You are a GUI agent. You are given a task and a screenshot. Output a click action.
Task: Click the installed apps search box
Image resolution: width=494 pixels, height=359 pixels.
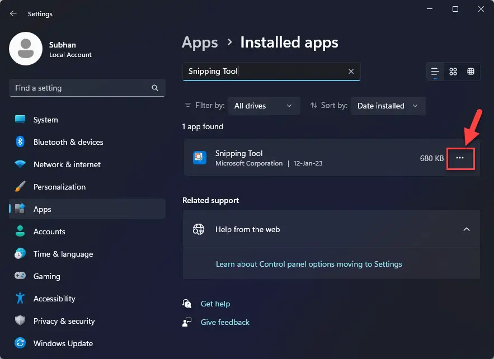coord(271,72)
